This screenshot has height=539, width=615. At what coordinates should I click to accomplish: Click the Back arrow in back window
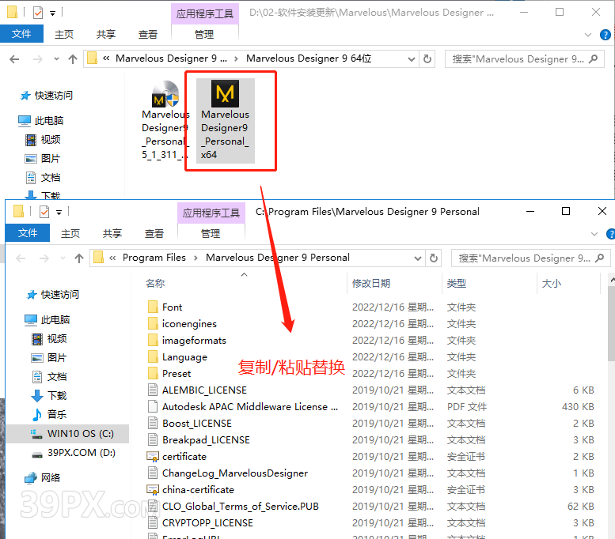click(14, 59)
